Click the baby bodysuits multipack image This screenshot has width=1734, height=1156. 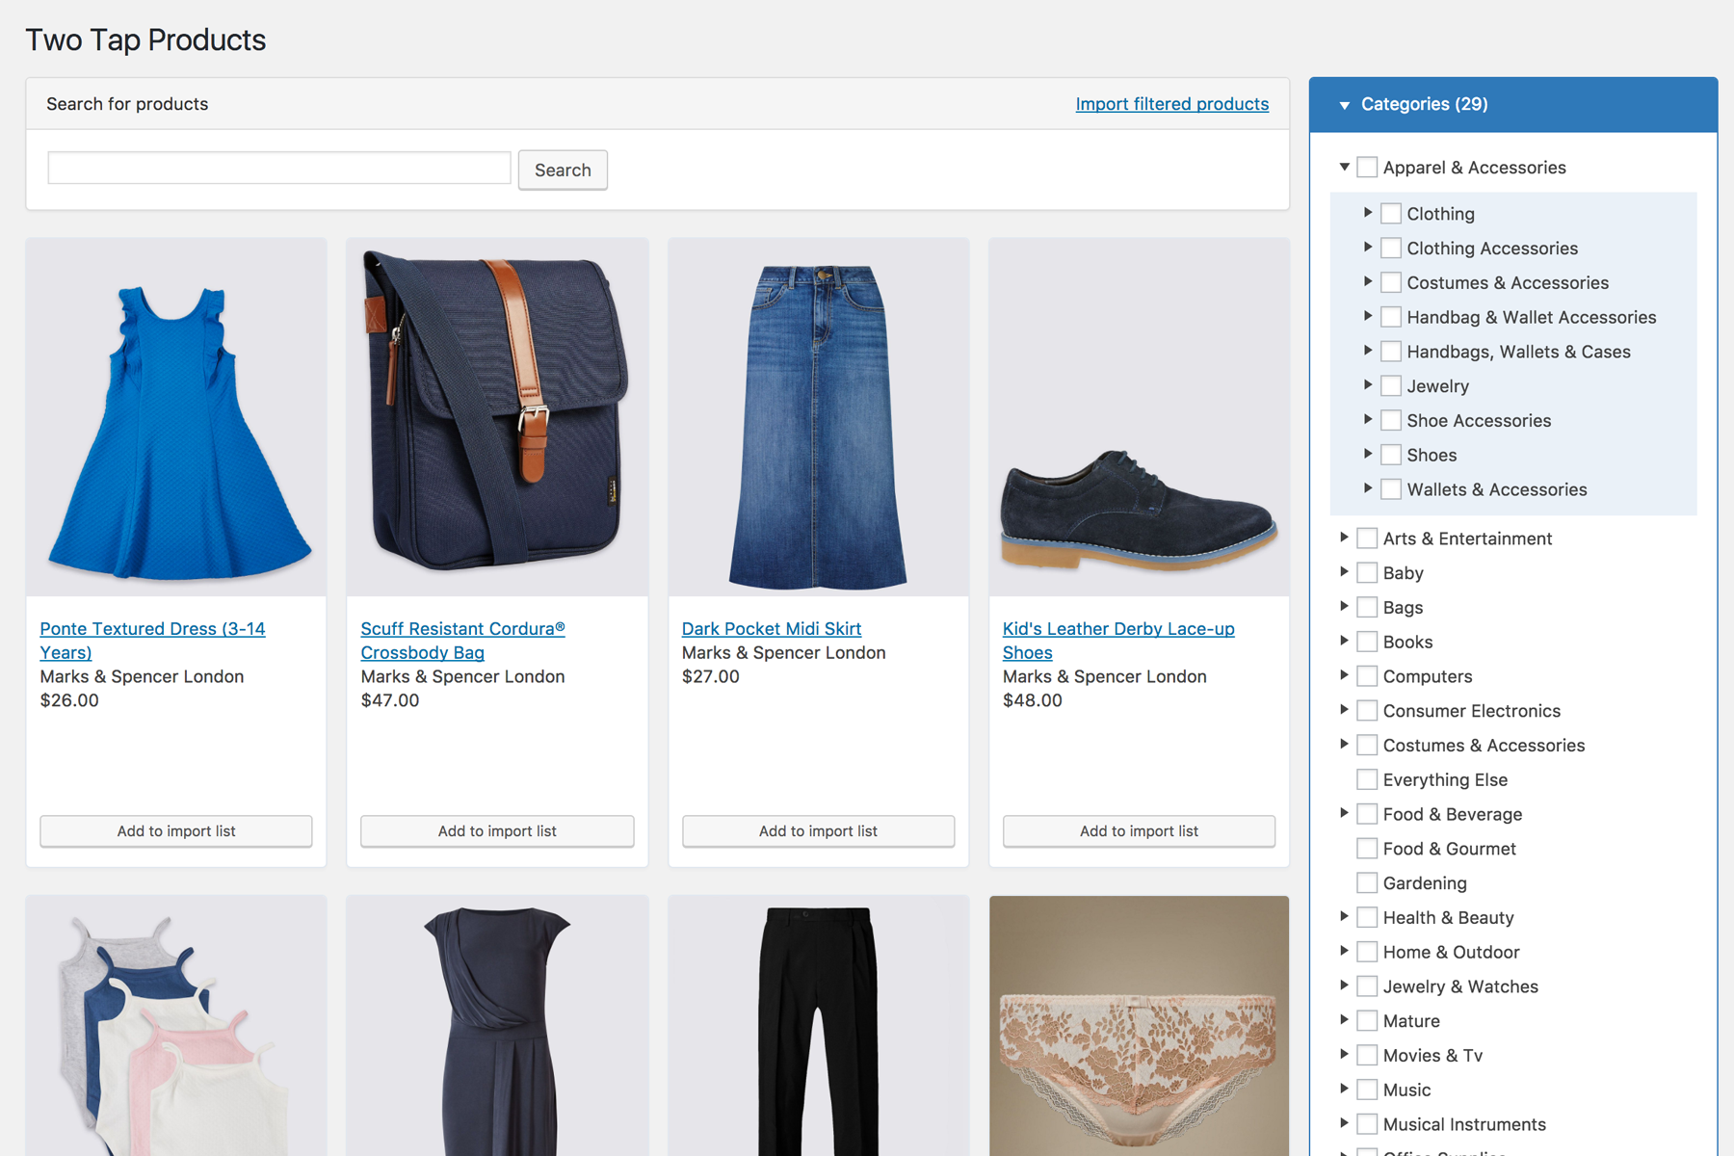pyautogui.click(x=176, y=1026)
